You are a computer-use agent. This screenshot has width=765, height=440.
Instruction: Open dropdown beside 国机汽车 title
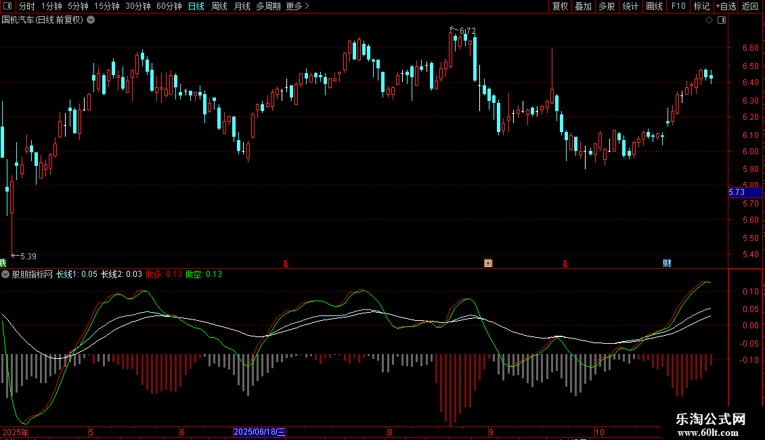tap(91, 20)
